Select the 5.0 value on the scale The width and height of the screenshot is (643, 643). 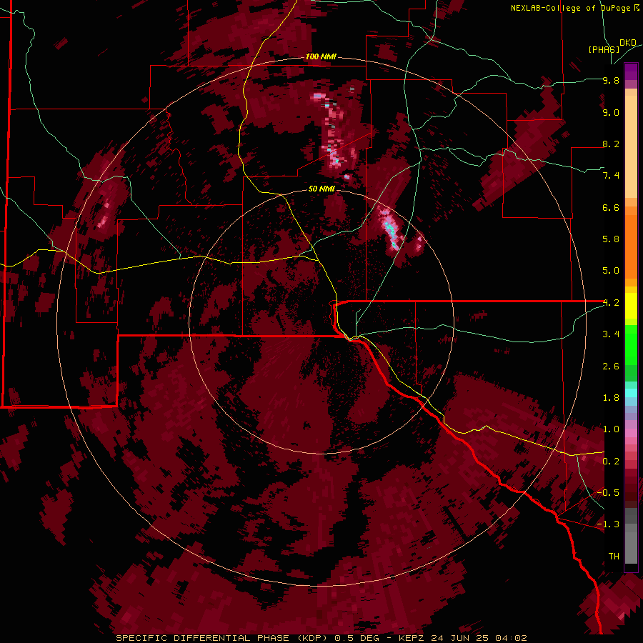point(611,271)
